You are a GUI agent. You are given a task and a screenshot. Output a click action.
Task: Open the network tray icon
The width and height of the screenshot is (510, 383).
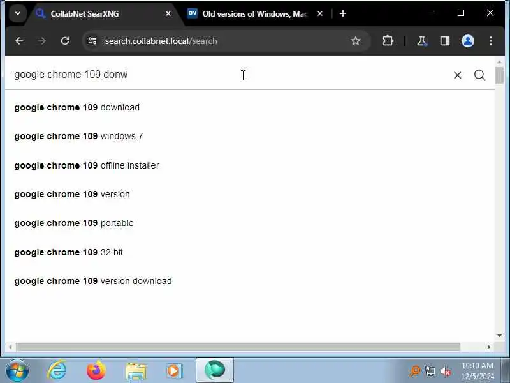(x=430, y=372)
